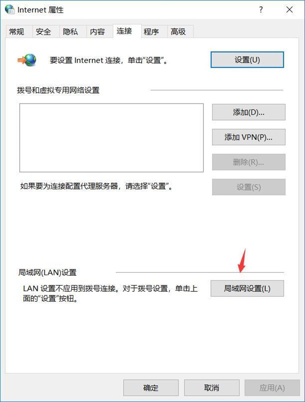Open 局域网设置(L) LAN settings
The height and width of the screenshot is (402, 305).
coord(247,289)
